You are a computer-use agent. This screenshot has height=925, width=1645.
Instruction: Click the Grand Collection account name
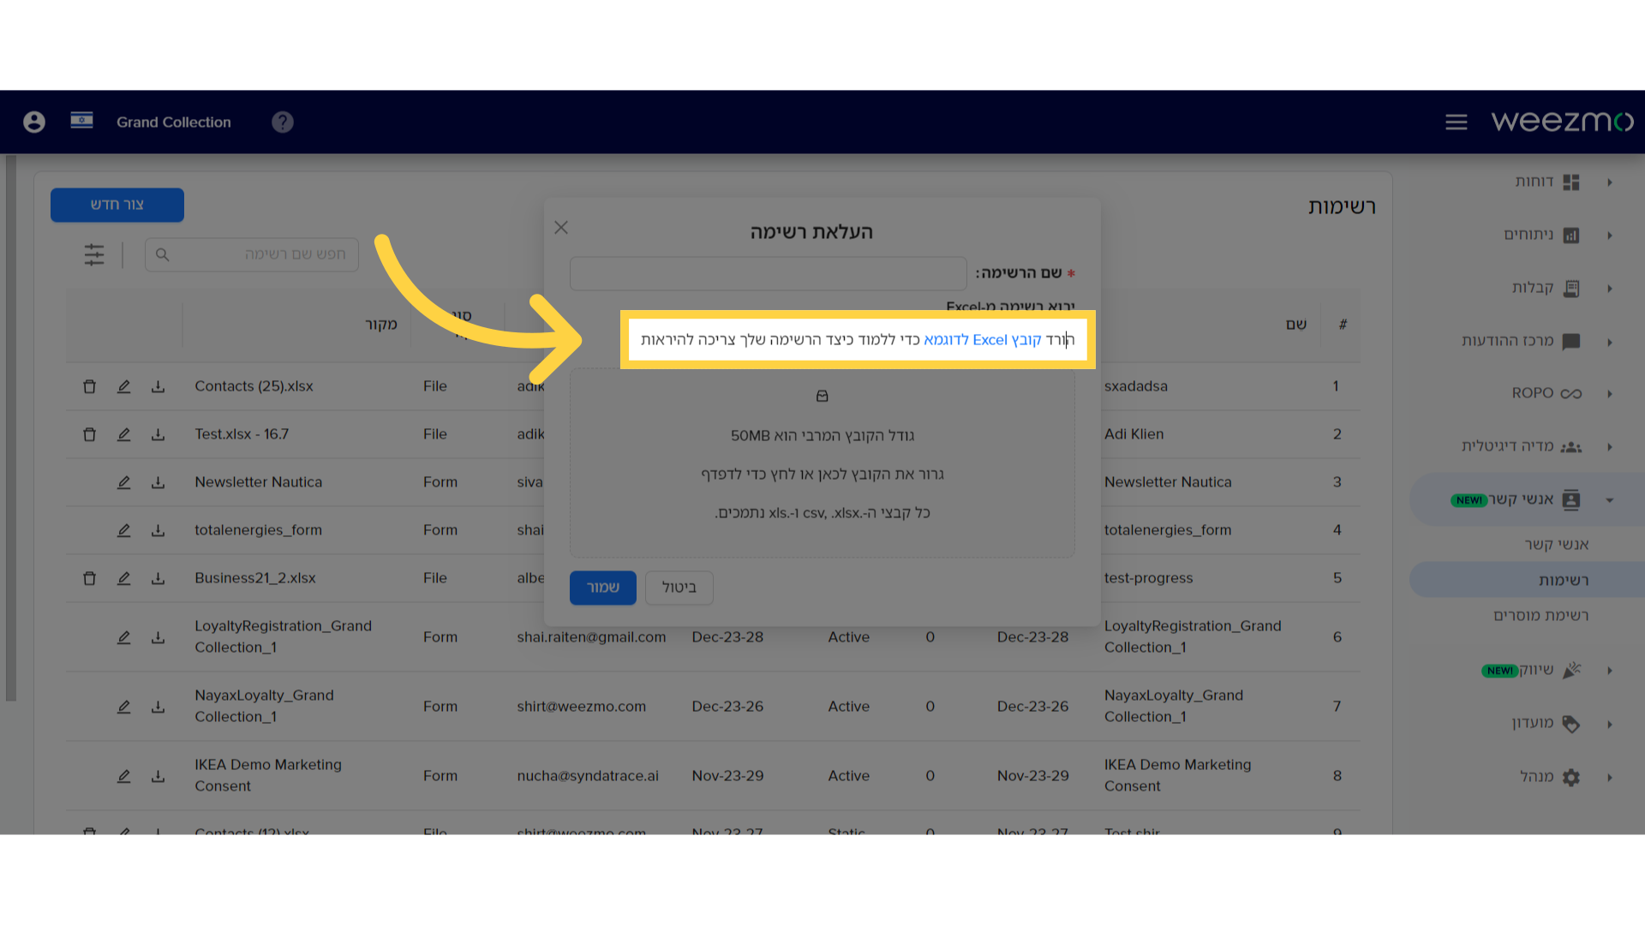click(174, 122)
